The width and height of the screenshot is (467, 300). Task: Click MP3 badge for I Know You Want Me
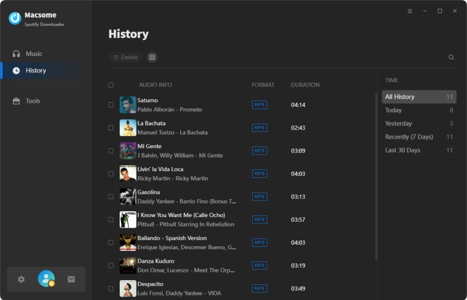tap(259, 219)
